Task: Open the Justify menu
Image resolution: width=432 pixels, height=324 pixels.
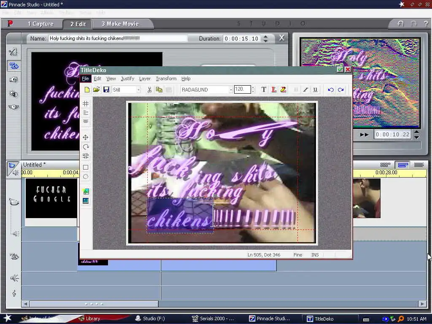Action: (127, 78)
